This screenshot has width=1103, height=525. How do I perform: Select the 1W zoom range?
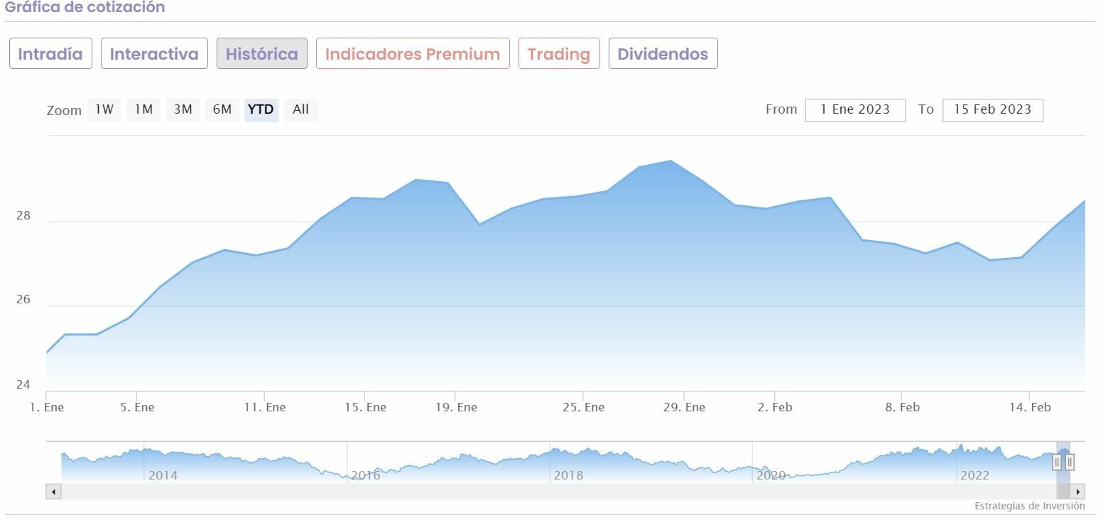[104, 110]
